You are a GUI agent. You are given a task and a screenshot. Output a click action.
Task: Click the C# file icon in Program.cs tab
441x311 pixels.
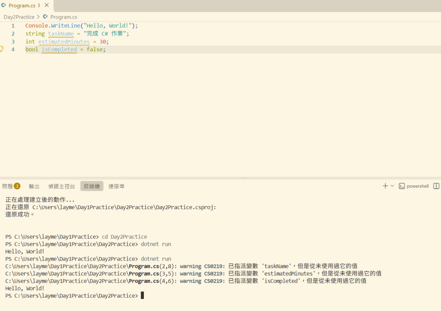3,5
